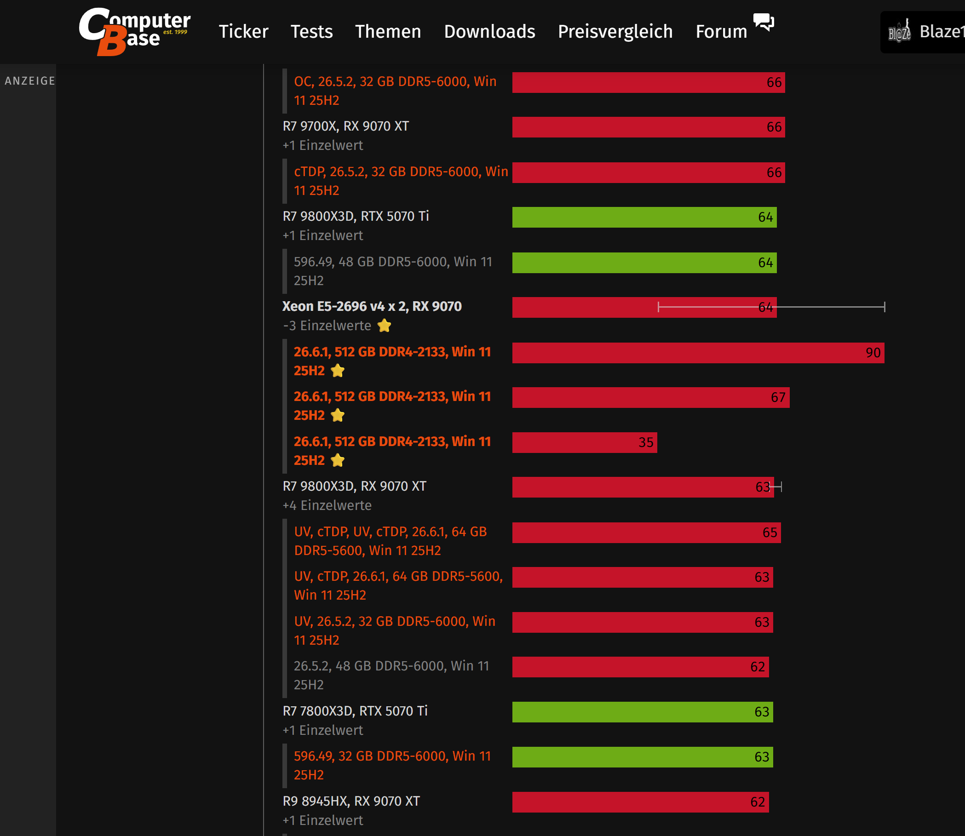Toggle +4 Einzelwerte under R7 9800X3D RX 9070 XT
Image resolution: width=965 pixels, height=836 pixels.
327,505
